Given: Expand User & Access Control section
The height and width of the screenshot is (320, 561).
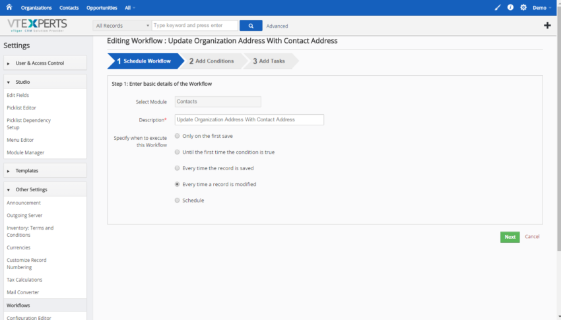Looking at the screenshot, I should click(45, 63).
